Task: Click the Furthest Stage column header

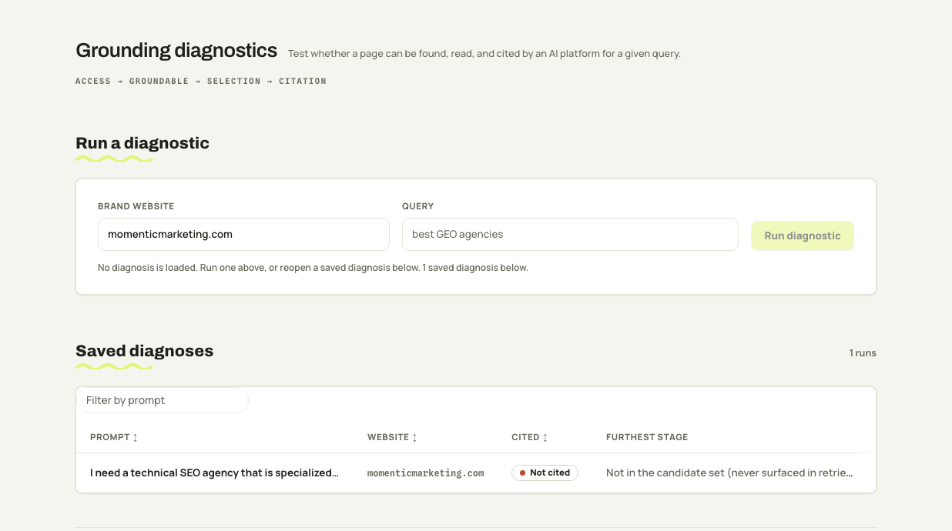Action: [647, 437]
